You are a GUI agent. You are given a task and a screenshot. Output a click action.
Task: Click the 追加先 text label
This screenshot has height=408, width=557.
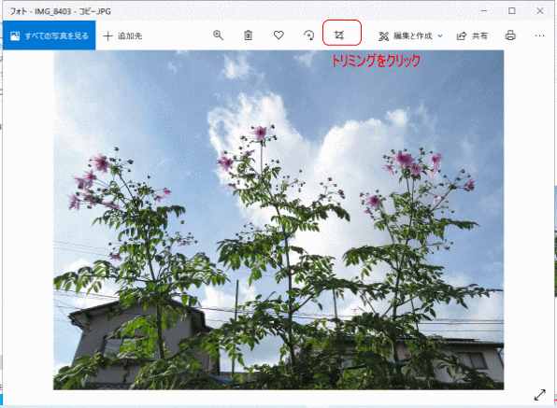point(130,35)
